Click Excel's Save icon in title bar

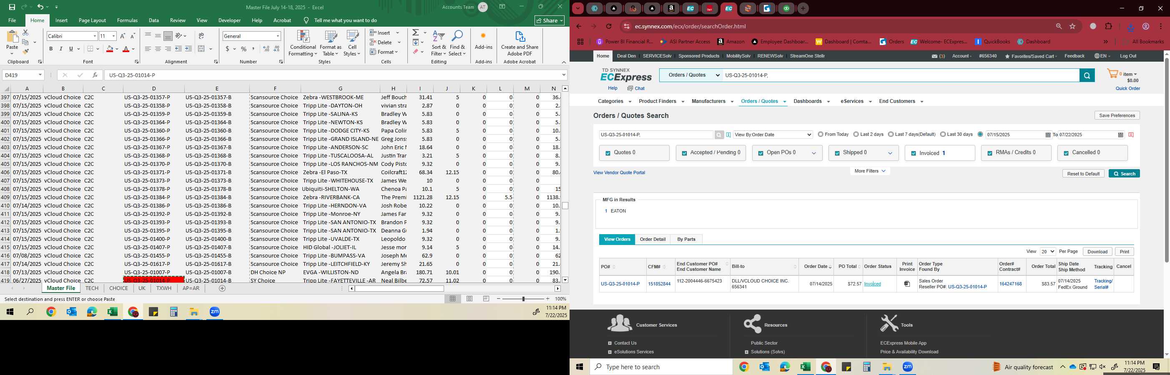pos(12,7)
